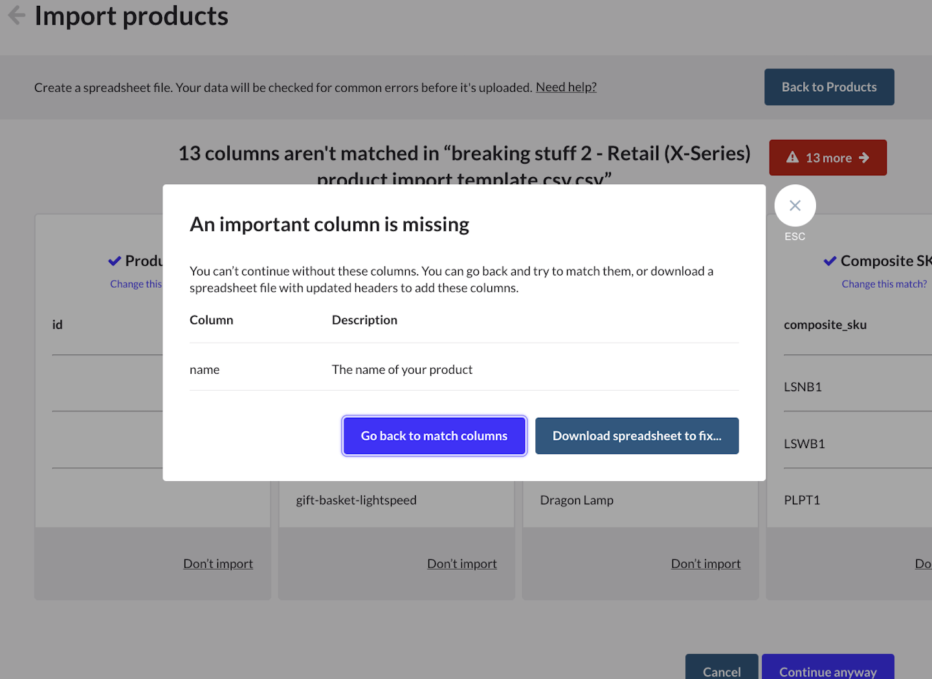932x679 pixels.
Task: Click the checkmark beside the leftmost column header
Action: [115, 261]
